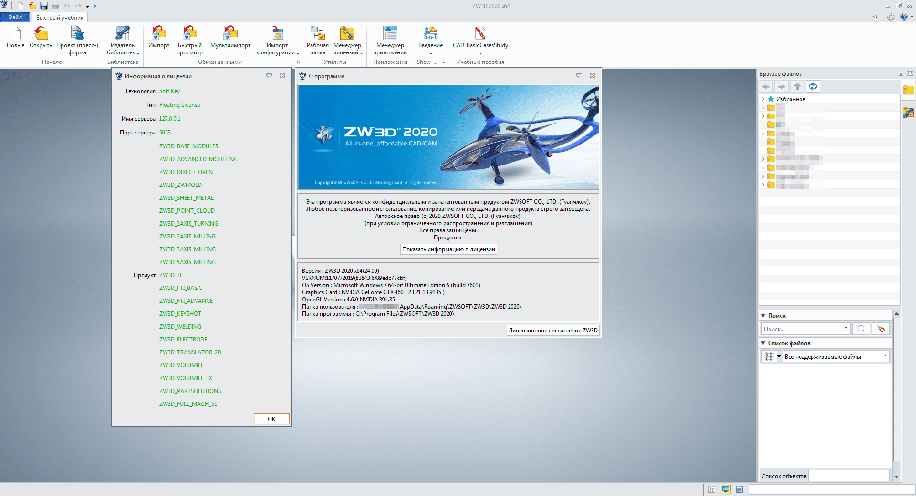
Task: Click the Redo arrow in quick access toolbar
Action: click(78, 6)
